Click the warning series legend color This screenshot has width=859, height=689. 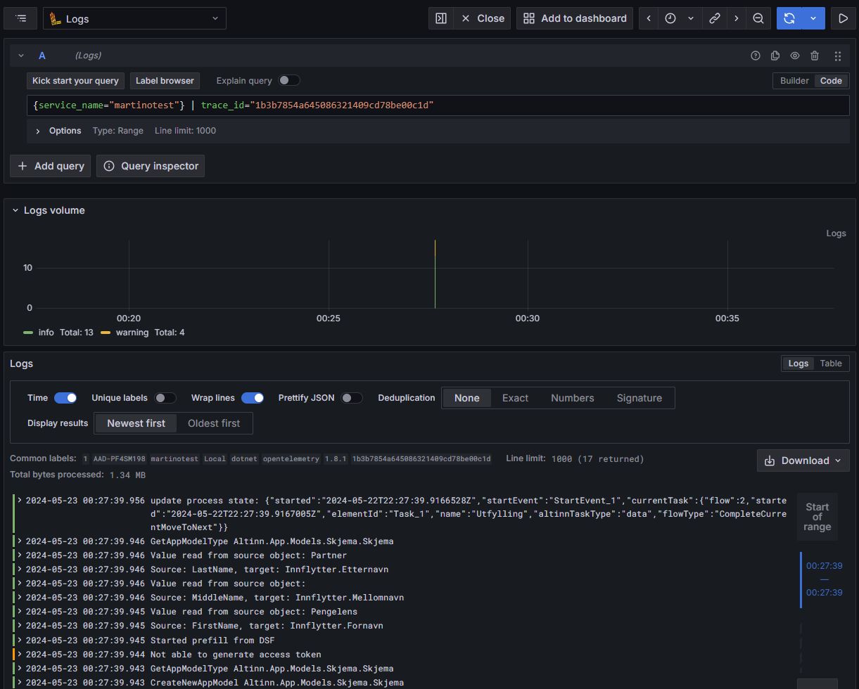106,333
